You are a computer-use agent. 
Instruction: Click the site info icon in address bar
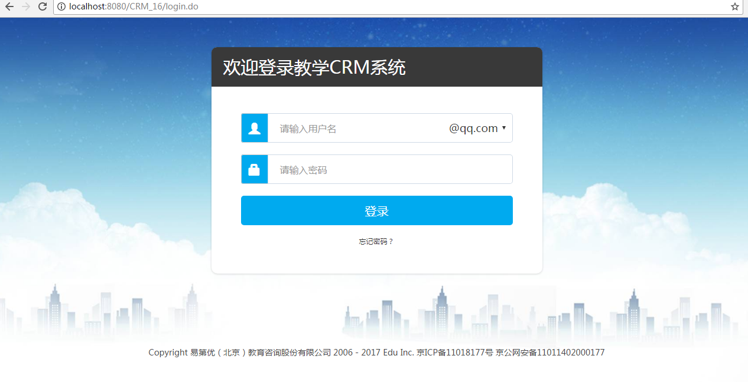pyautogui.click(x=61, y=6)
